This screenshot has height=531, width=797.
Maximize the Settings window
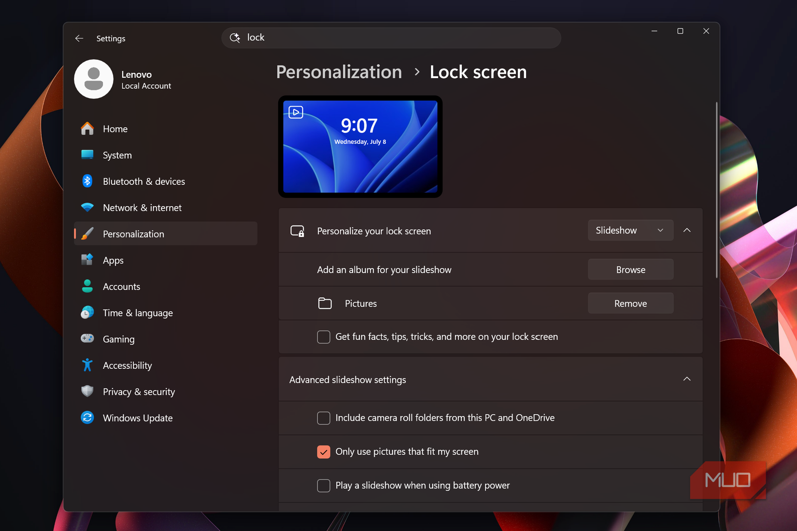point(680,31)
